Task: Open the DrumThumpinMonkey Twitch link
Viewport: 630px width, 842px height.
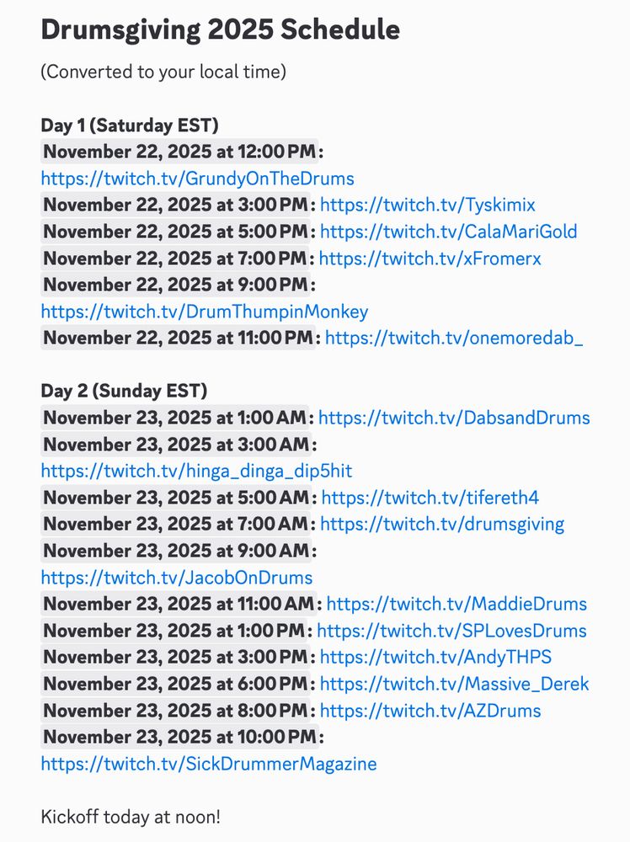Action: (205, 312)
